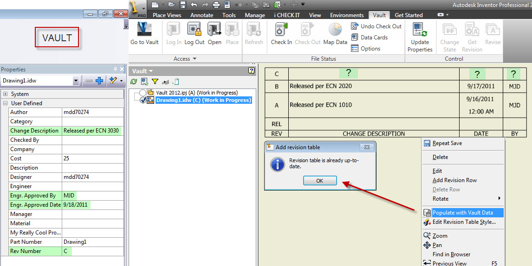
Task: Click the Check In icon
Action: point(281,34)
